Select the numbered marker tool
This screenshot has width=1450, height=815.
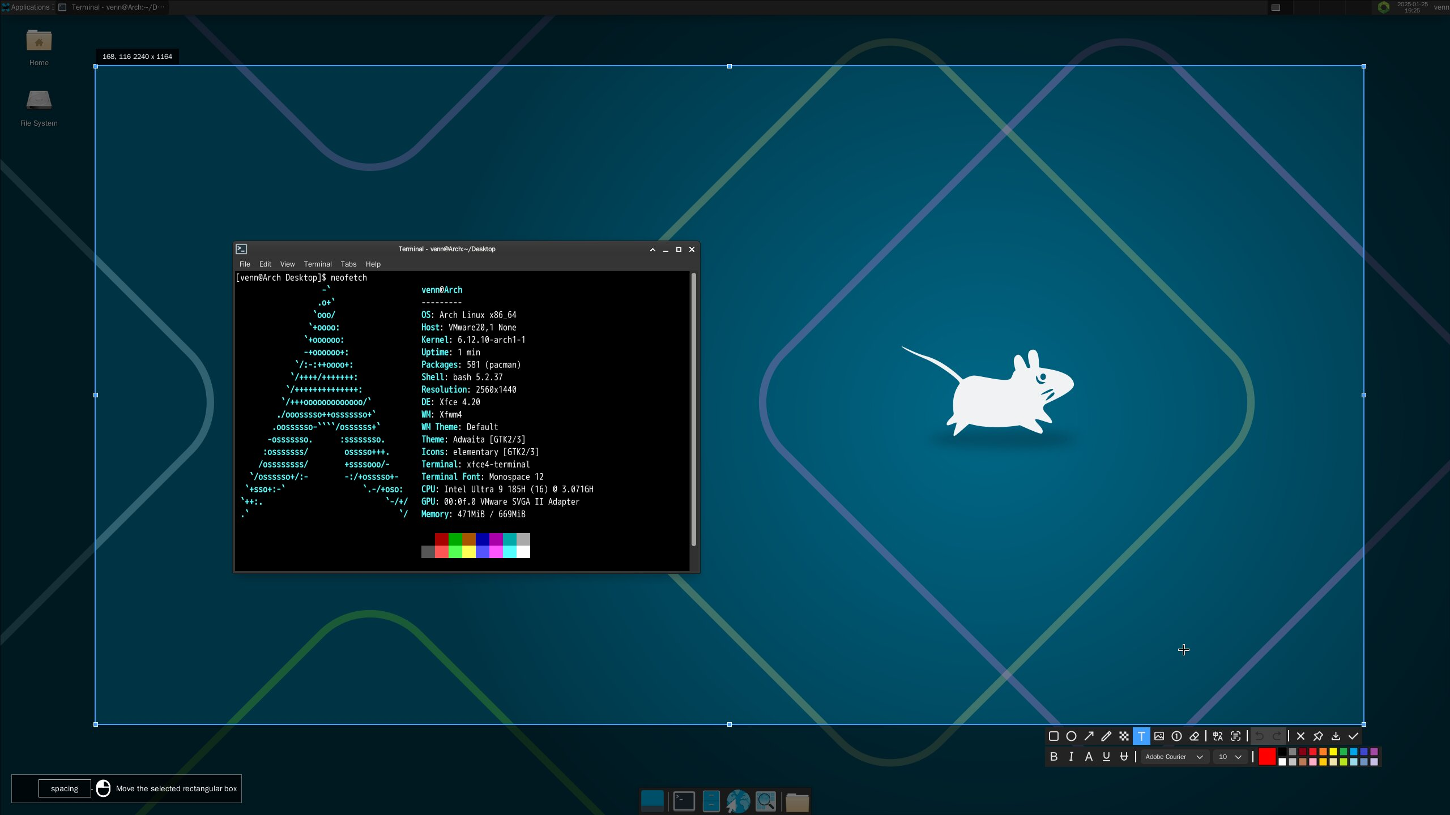[1176, 736]
